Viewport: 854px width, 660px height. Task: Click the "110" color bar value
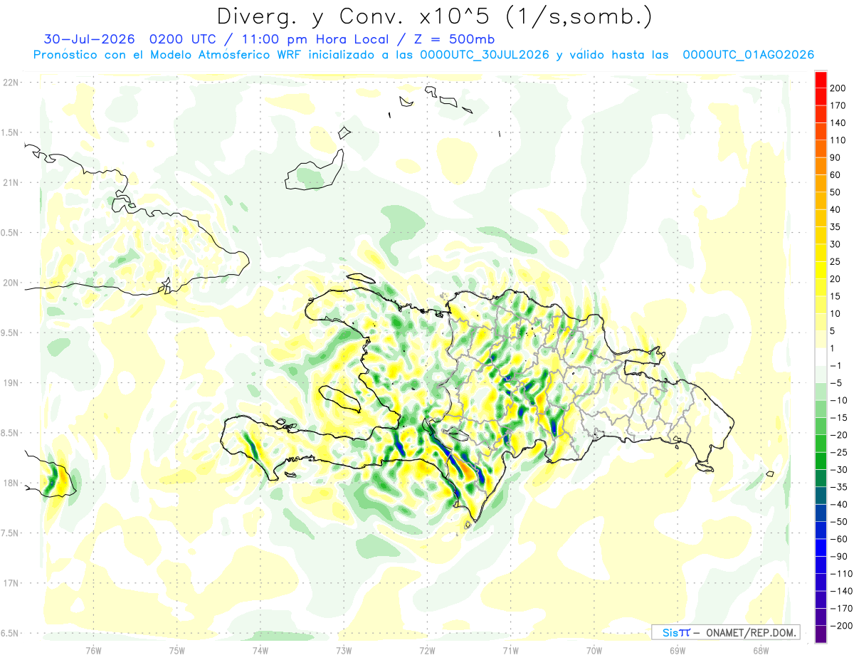pyautogui.click(x=838, y=140)
